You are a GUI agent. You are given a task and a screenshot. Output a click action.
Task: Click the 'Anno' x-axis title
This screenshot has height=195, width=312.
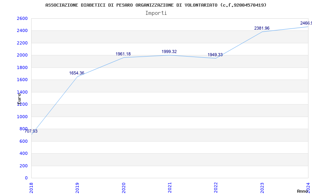point(303,191)
